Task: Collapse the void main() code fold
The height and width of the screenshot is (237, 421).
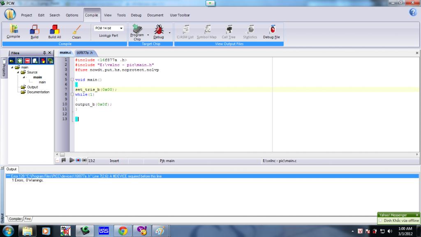Action: pyautogui.click(x=72, y=79)
